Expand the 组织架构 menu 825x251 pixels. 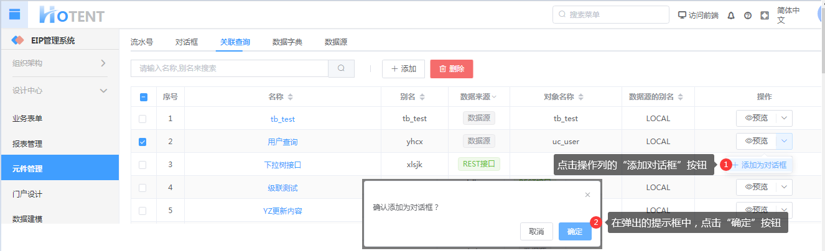[x=60, y=63]
